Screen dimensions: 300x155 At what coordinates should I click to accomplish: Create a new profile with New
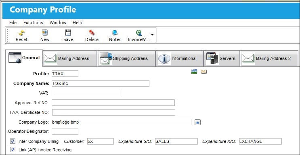click(45, 35)
